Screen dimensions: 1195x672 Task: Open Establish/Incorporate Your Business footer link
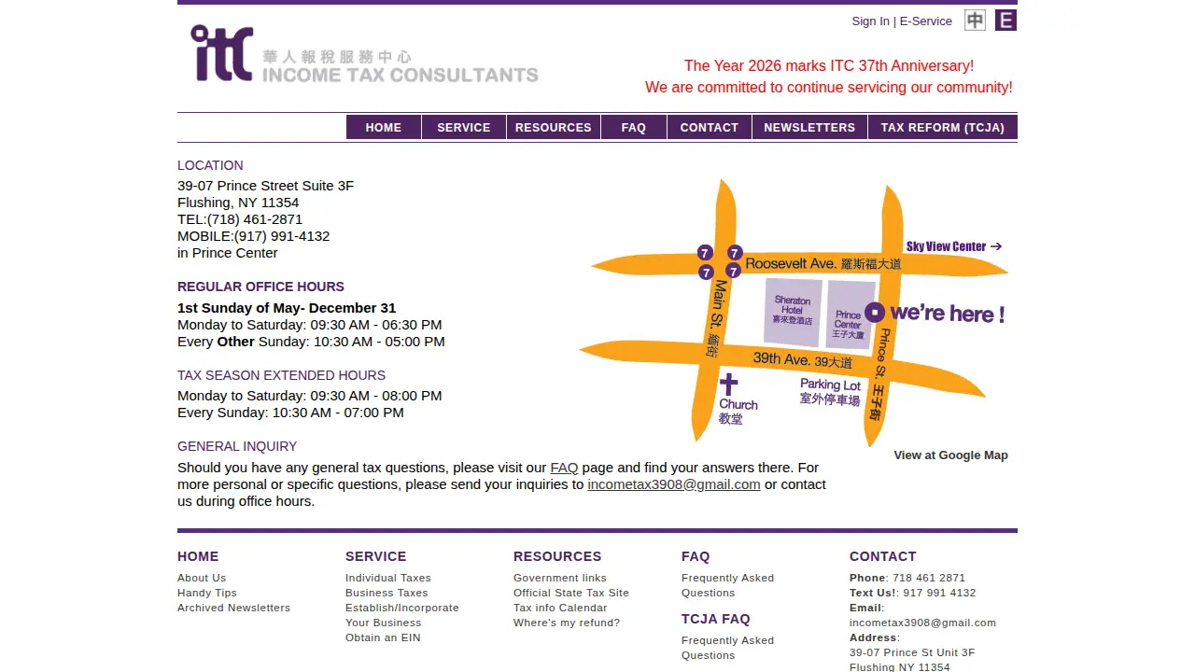[402, 615]
